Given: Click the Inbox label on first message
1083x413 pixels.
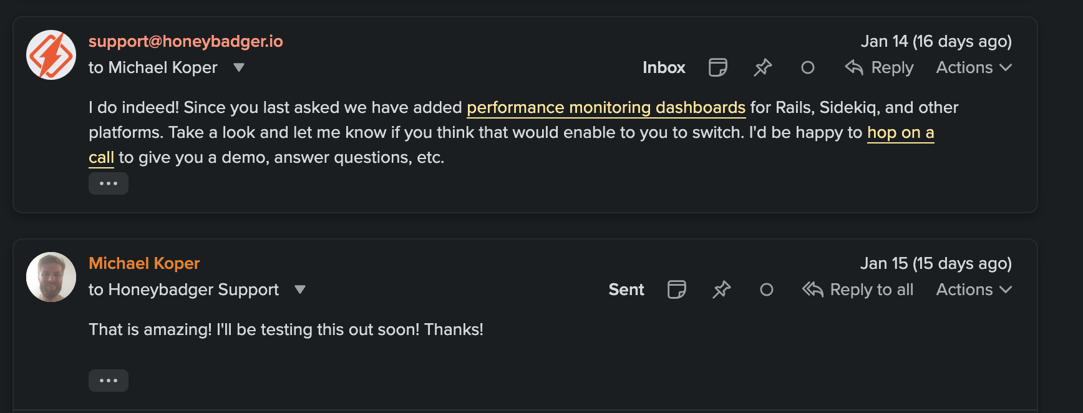Looking at the screenshot, I should click(x=664, y=67).
